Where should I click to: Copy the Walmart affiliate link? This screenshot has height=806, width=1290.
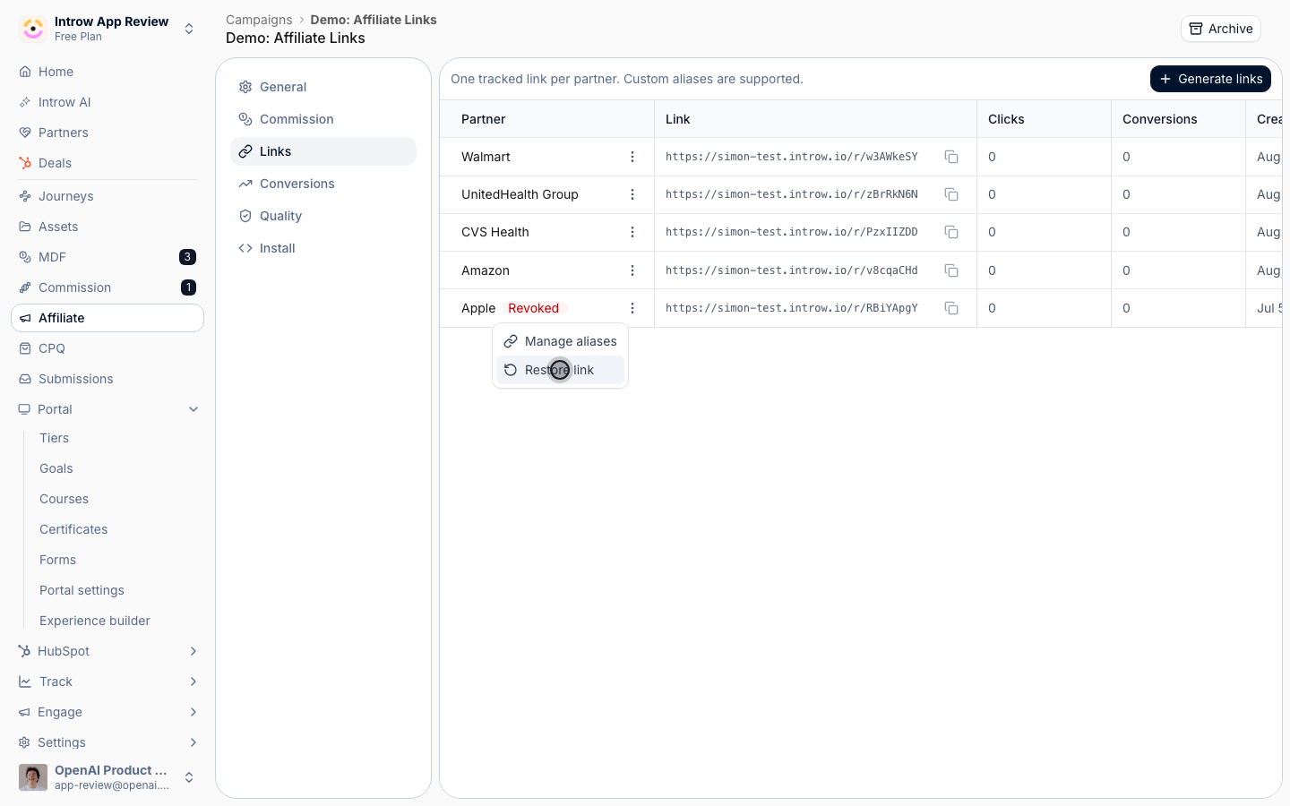point(951,157)
